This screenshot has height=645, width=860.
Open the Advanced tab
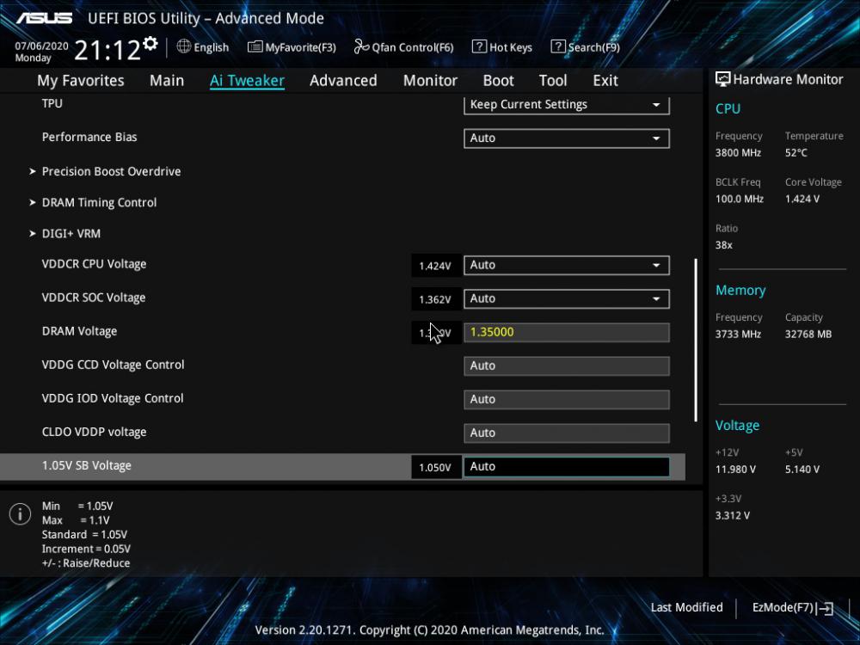point(343,81)
